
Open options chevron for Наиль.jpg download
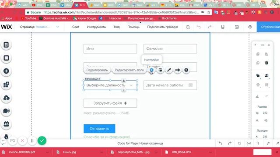[101, 152]
